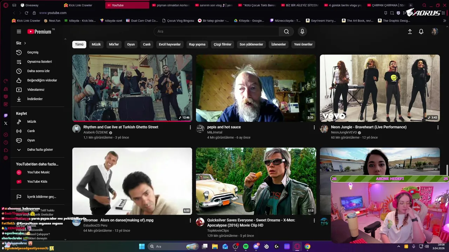The height and width of the screenshot is (252, 449).
Task: Select the Tümü filter chip
Action: coord(79,44)
